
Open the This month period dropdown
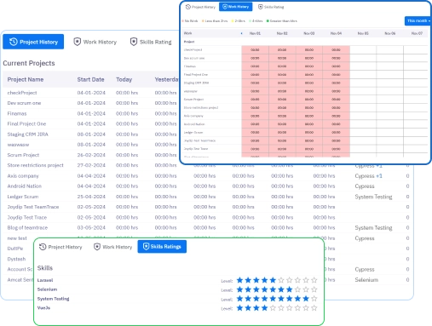click(x=418, y=20)
